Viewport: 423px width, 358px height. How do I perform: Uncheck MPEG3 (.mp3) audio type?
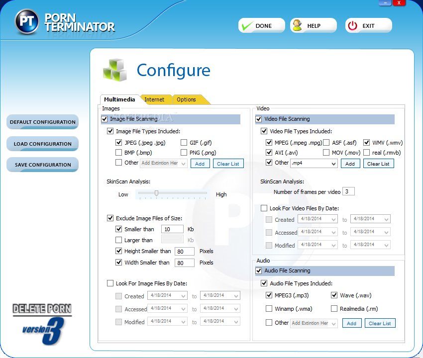[269, 295]
